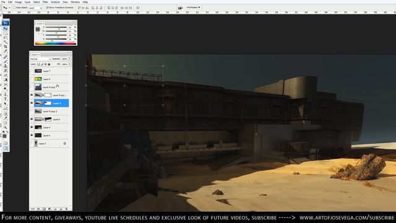Screen dimensions: 396x223
Task: Select the Zoom tool
Action: click(x=6, y=128)
